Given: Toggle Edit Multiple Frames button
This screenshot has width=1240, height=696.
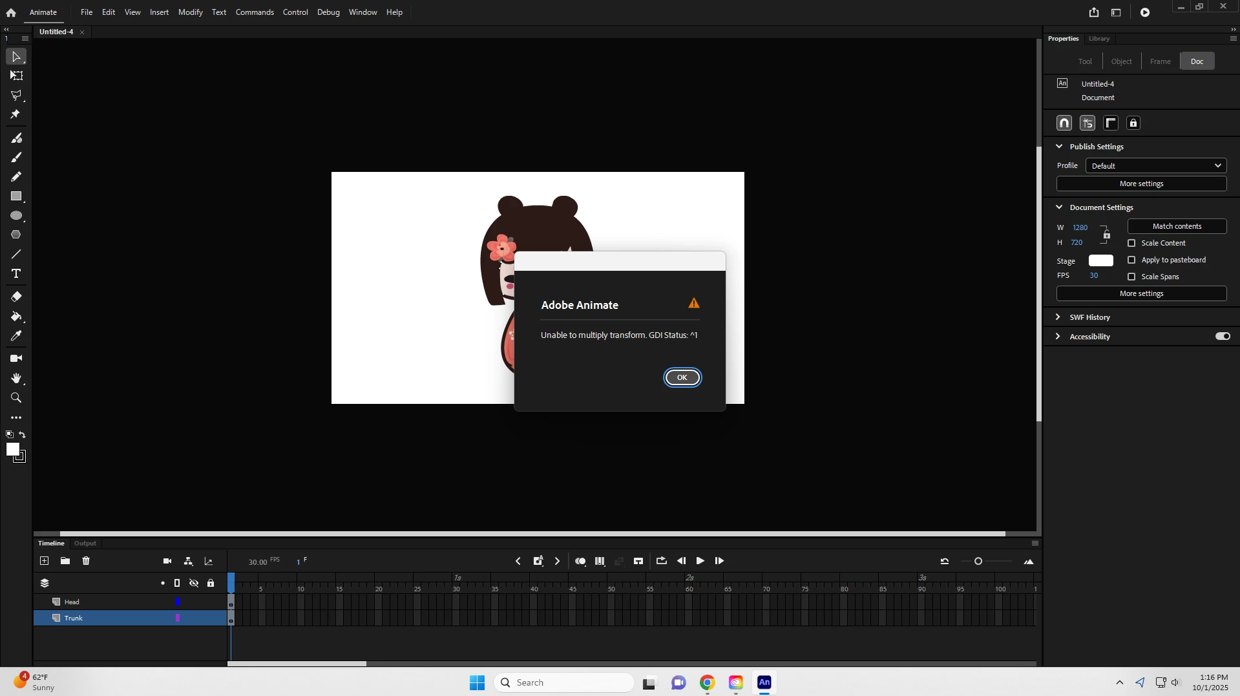Looking at the screenshot, I should (600, 561).
